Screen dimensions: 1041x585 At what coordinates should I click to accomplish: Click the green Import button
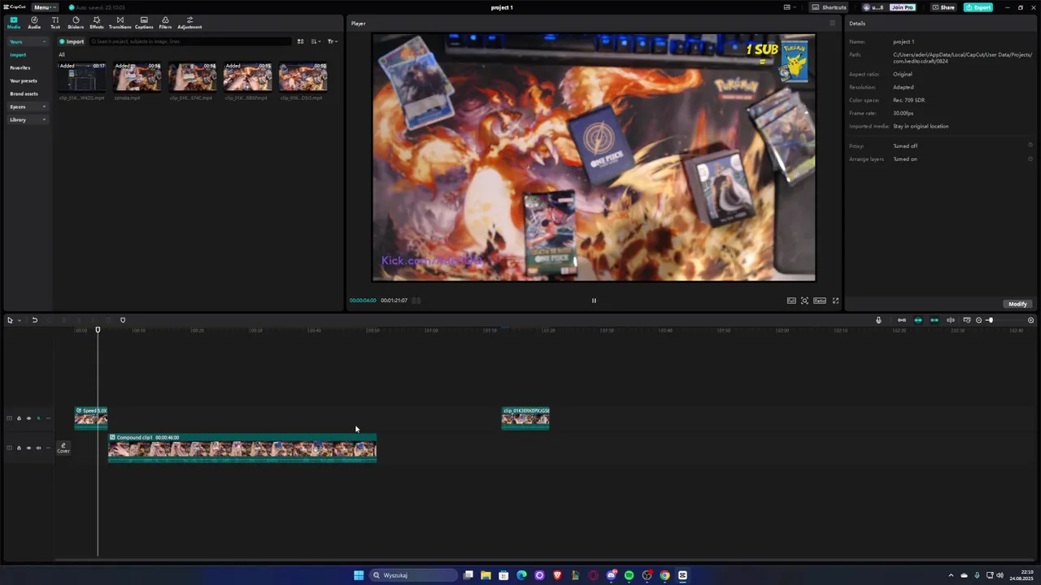click(72, 41)
